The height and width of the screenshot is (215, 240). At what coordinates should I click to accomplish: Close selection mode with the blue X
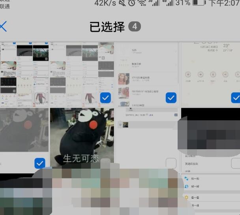[x=3, y=27]
